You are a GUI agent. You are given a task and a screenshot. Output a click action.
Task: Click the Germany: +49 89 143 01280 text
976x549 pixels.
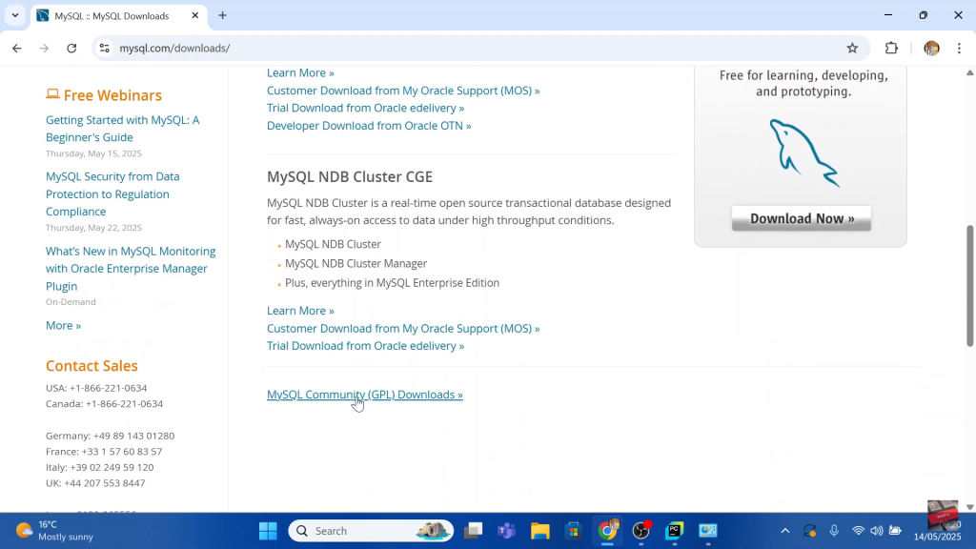point(111,436)
